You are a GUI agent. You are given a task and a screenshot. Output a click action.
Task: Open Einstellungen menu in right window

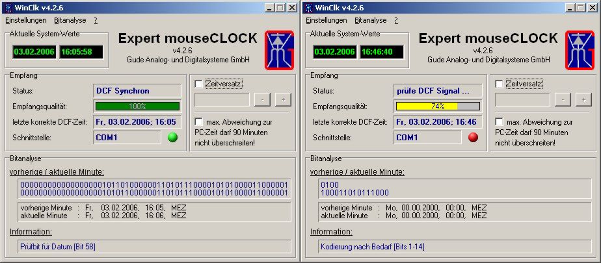pyautogui.click(x=326, y=20)
